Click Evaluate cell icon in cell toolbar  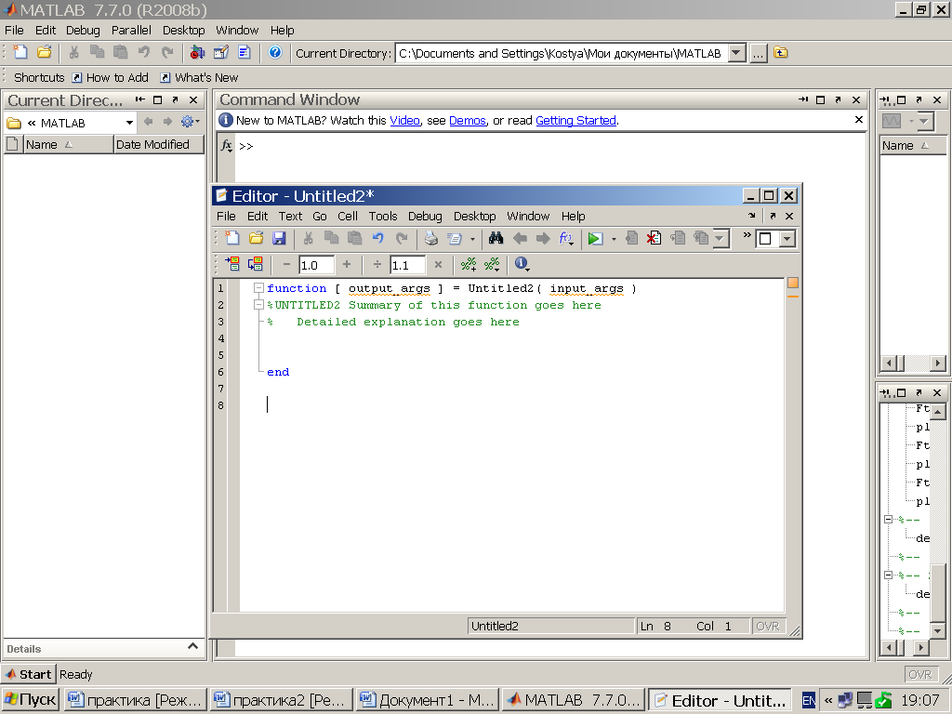pyautogui.click(x=232, y=264)
